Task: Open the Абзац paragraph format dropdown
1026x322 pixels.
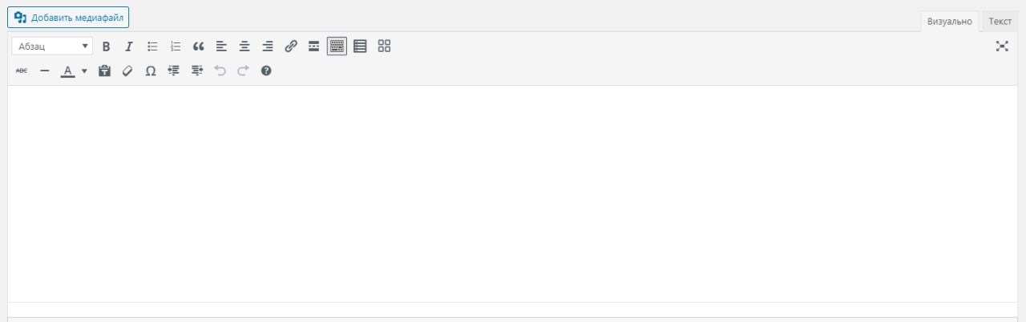Action: 53,46
